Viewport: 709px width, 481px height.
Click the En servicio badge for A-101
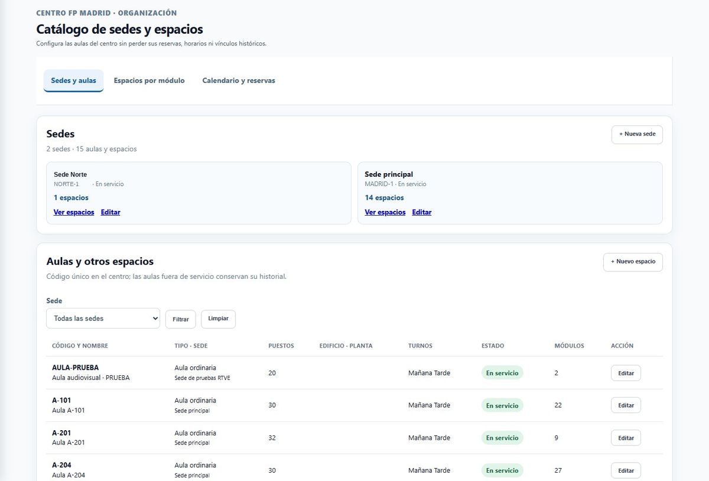pos(502,405)
